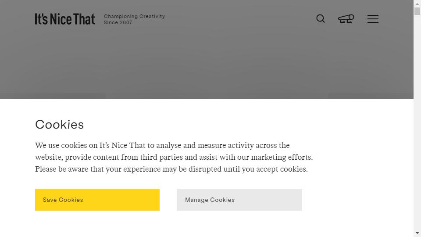Click the line beginning 'website, provide content'
421x237 pixels.
(x=174, y=157)
